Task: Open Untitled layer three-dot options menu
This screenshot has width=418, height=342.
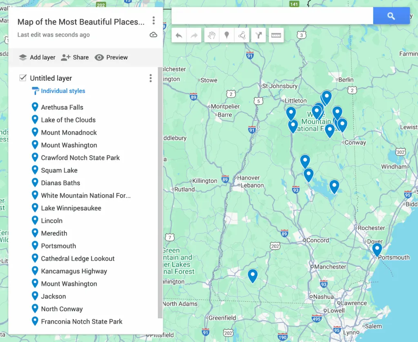Action: [x=151, y=78]
